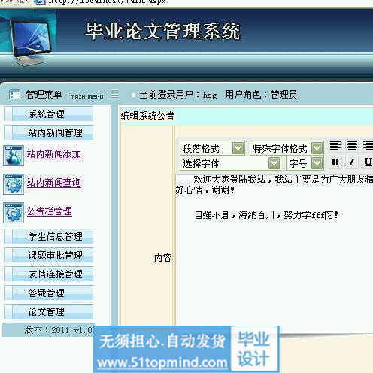
Task: Expand the 选择字体 font dropdown
Action: click(x=230, y=163)
